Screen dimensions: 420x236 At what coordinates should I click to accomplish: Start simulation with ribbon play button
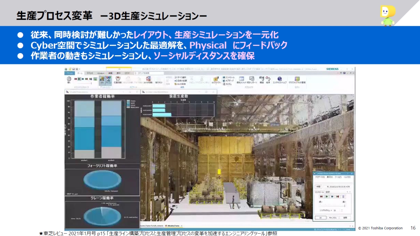(79, 79)
